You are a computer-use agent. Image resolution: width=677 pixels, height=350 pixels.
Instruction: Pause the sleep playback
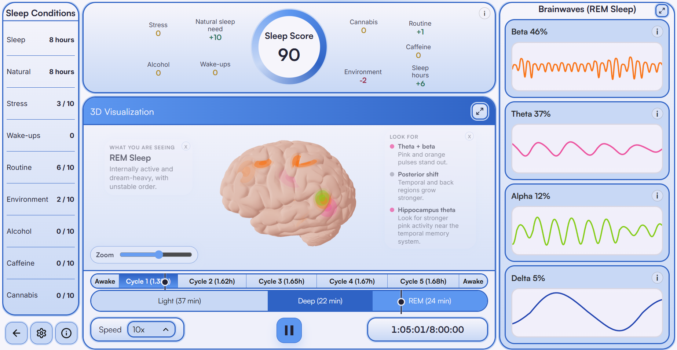coord(289,331)
